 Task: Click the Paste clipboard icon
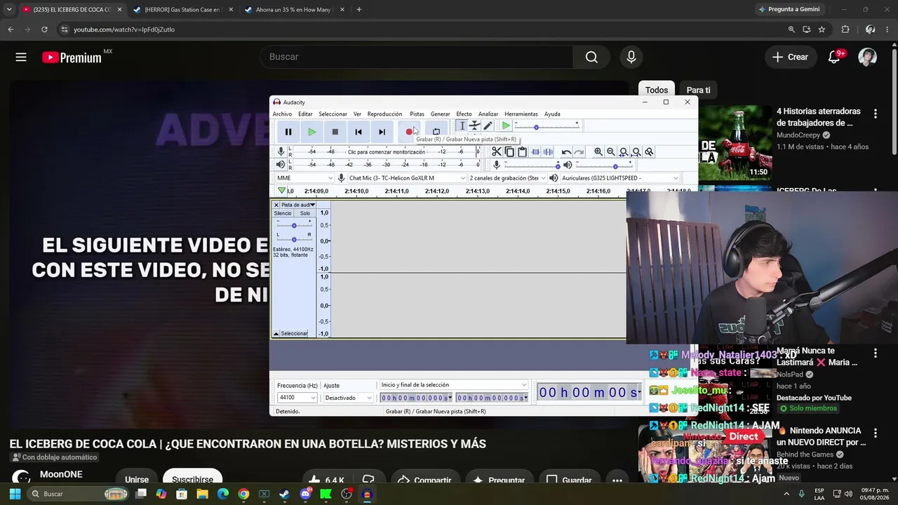tap(522, 151)
